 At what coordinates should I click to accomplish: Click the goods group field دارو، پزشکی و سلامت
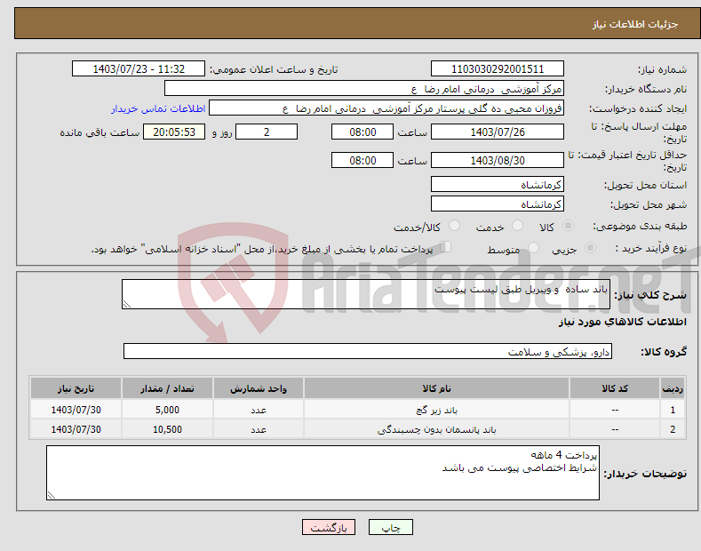pyautogui.click(x=368, y=351)
